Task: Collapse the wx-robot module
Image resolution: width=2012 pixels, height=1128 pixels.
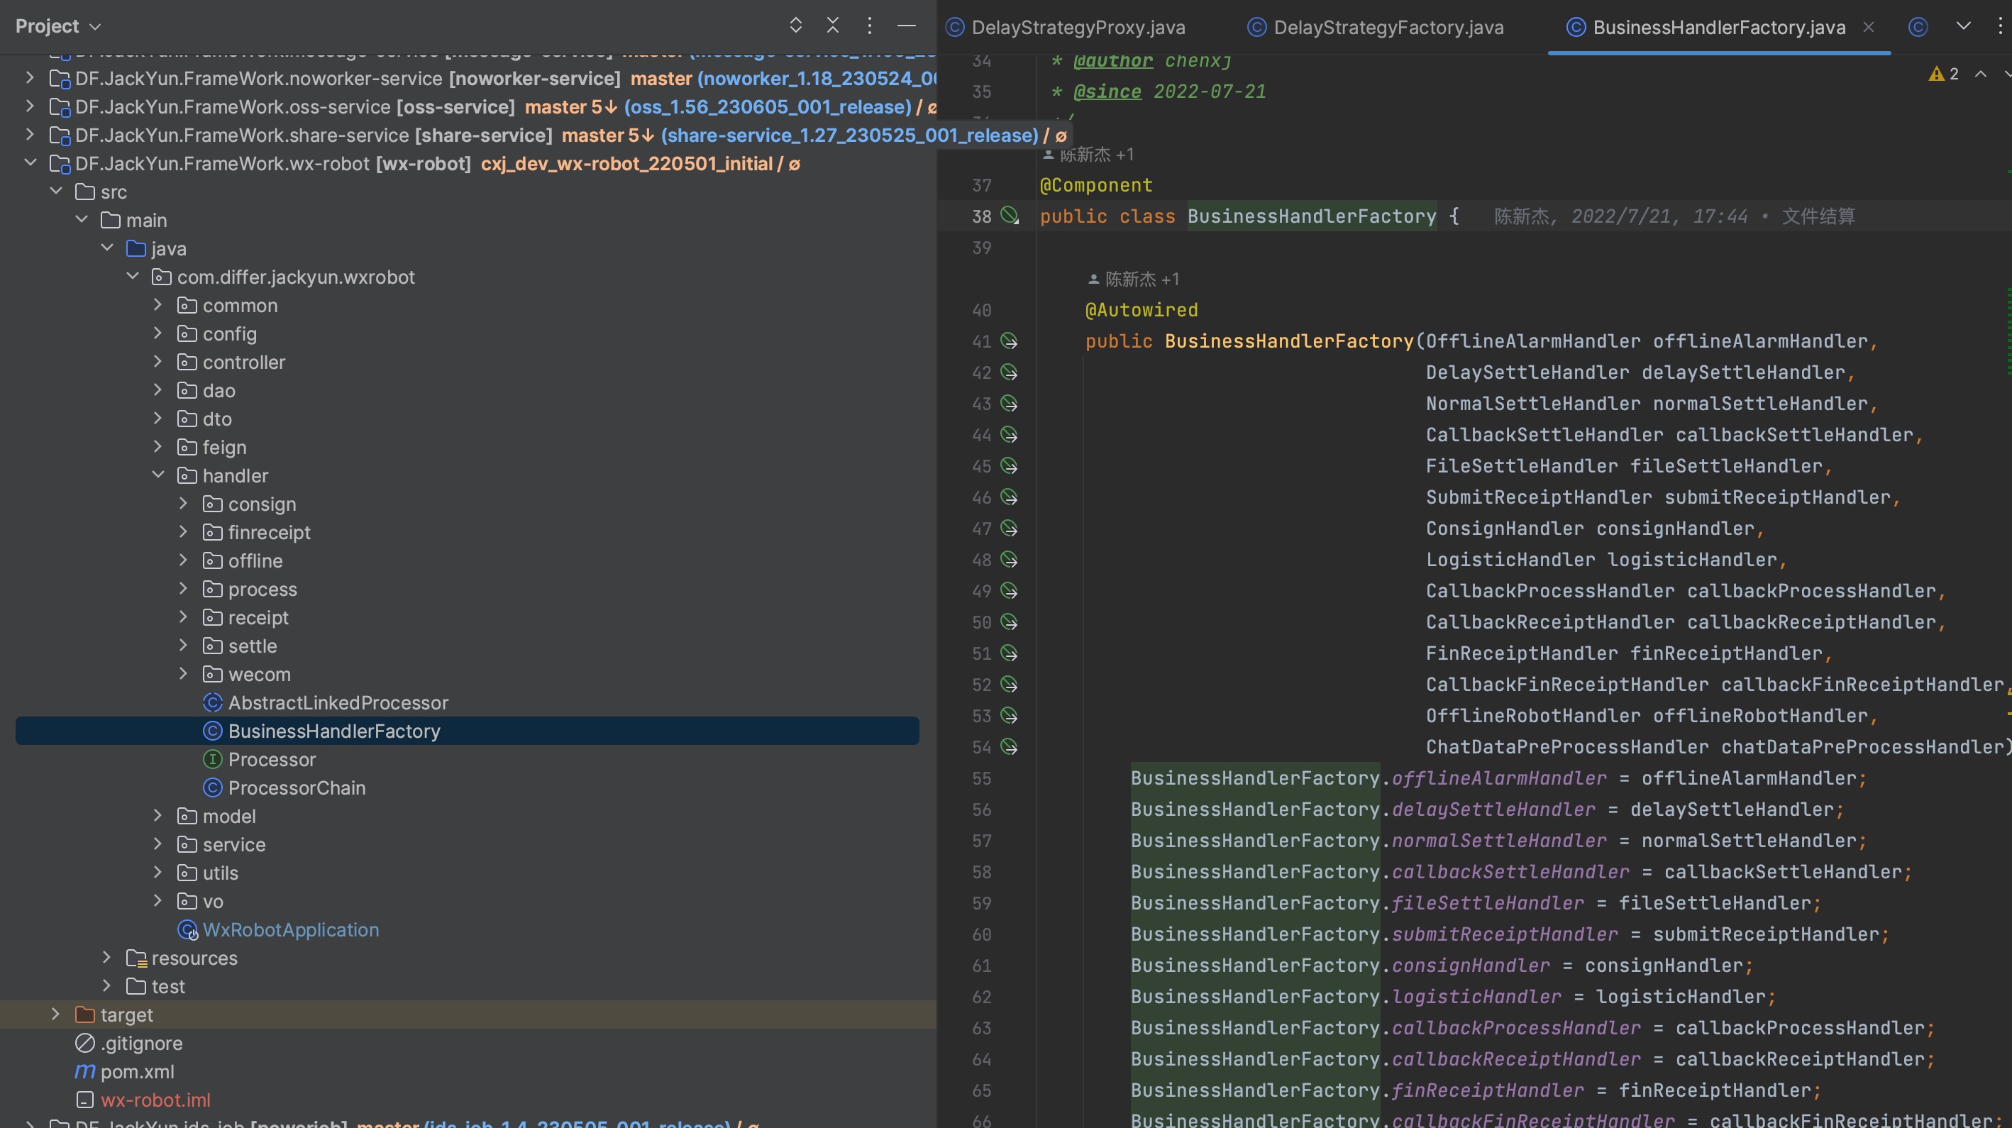Action: [30, 163]
